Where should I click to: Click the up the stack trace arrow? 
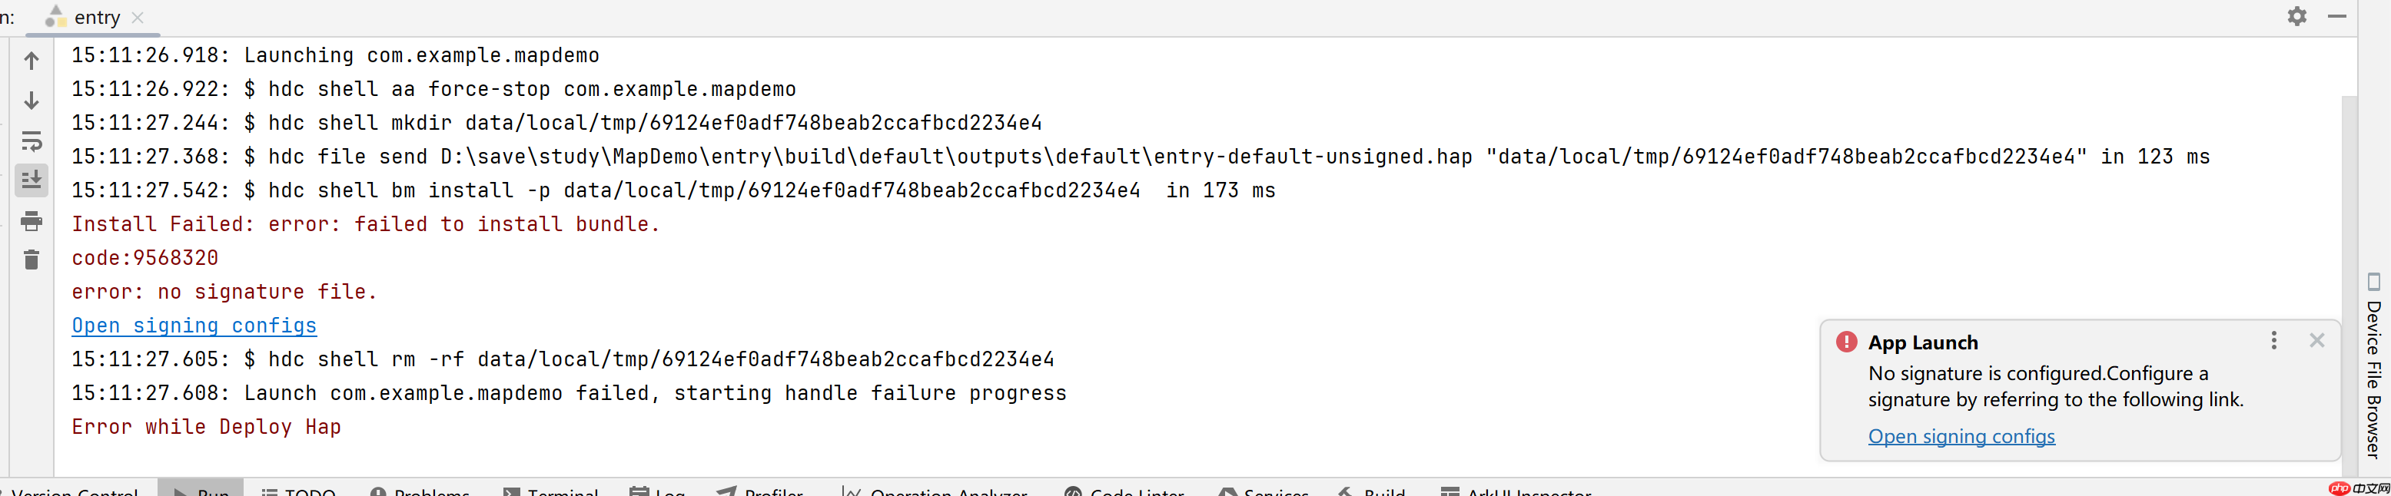point(32,61)
